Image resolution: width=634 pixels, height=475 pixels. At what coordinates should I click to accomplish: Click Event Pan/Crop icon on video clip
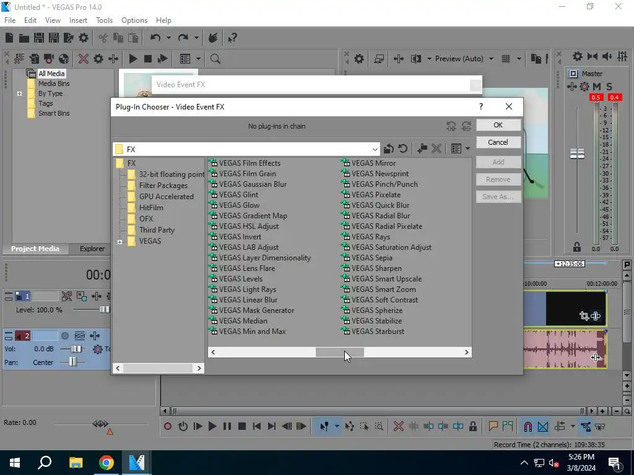(584, 316)
